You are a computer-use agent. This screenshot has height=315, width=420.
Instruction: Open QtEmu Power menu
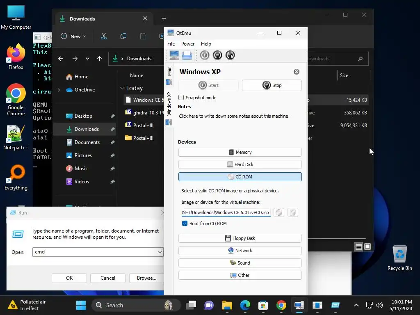(x=188, y=43)
